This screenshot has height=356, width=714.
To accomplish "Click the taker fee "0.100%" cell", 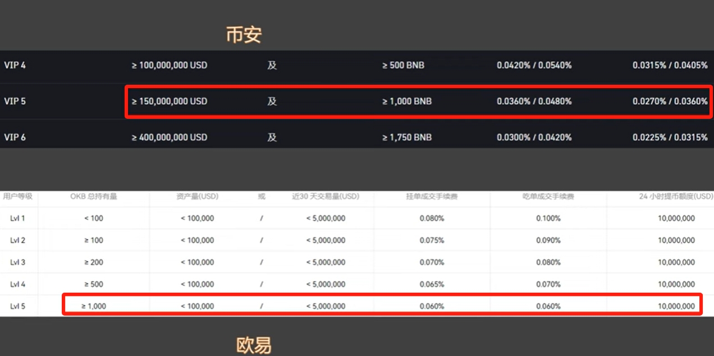I will (x=548, y=218).
